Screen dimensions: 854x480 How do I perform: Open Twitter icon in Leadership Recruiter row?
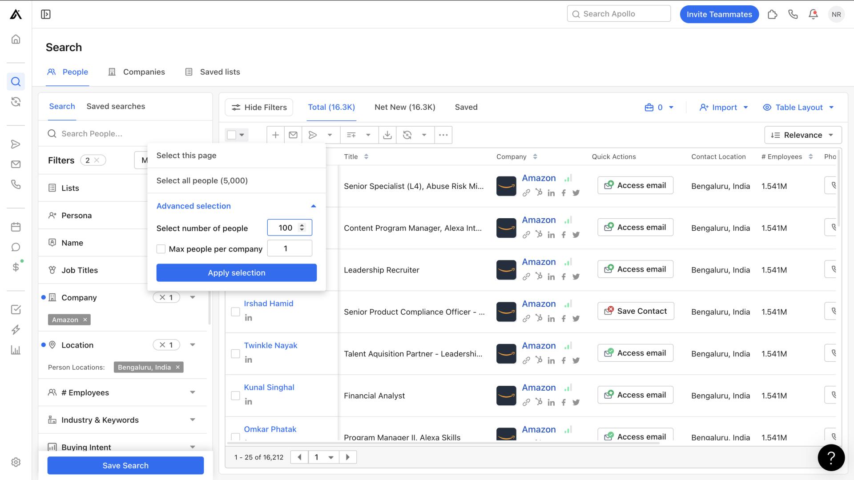click(576, 276)
